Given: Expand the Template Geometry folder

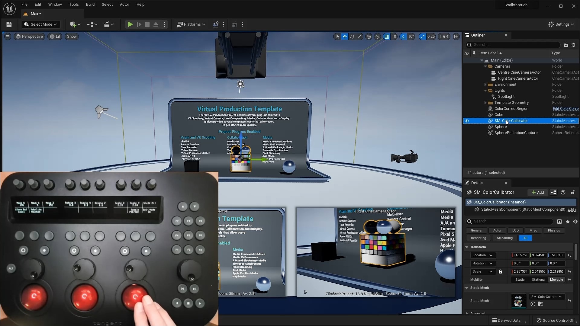Looking at the screenshot, I should (x=485, y=103).
